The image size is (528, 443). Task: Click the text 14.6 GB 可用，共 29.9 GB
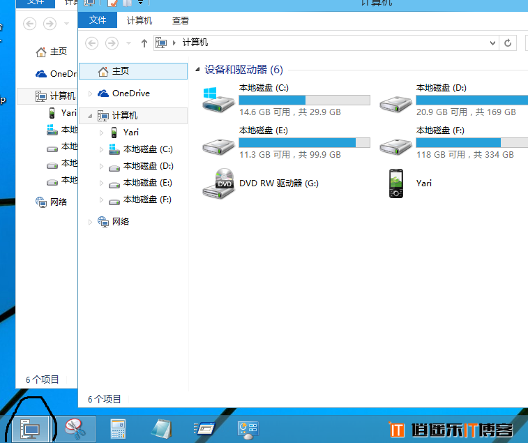coord(290,112)
